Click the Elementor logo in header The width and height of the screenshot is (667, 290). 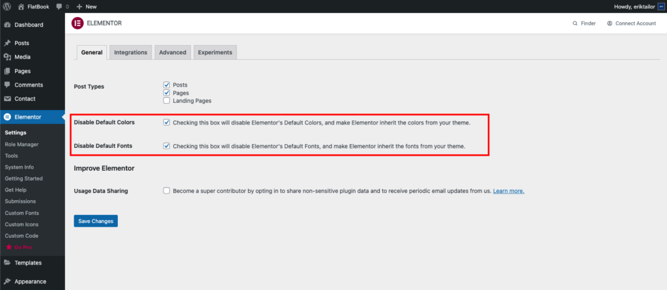[77, 23]
